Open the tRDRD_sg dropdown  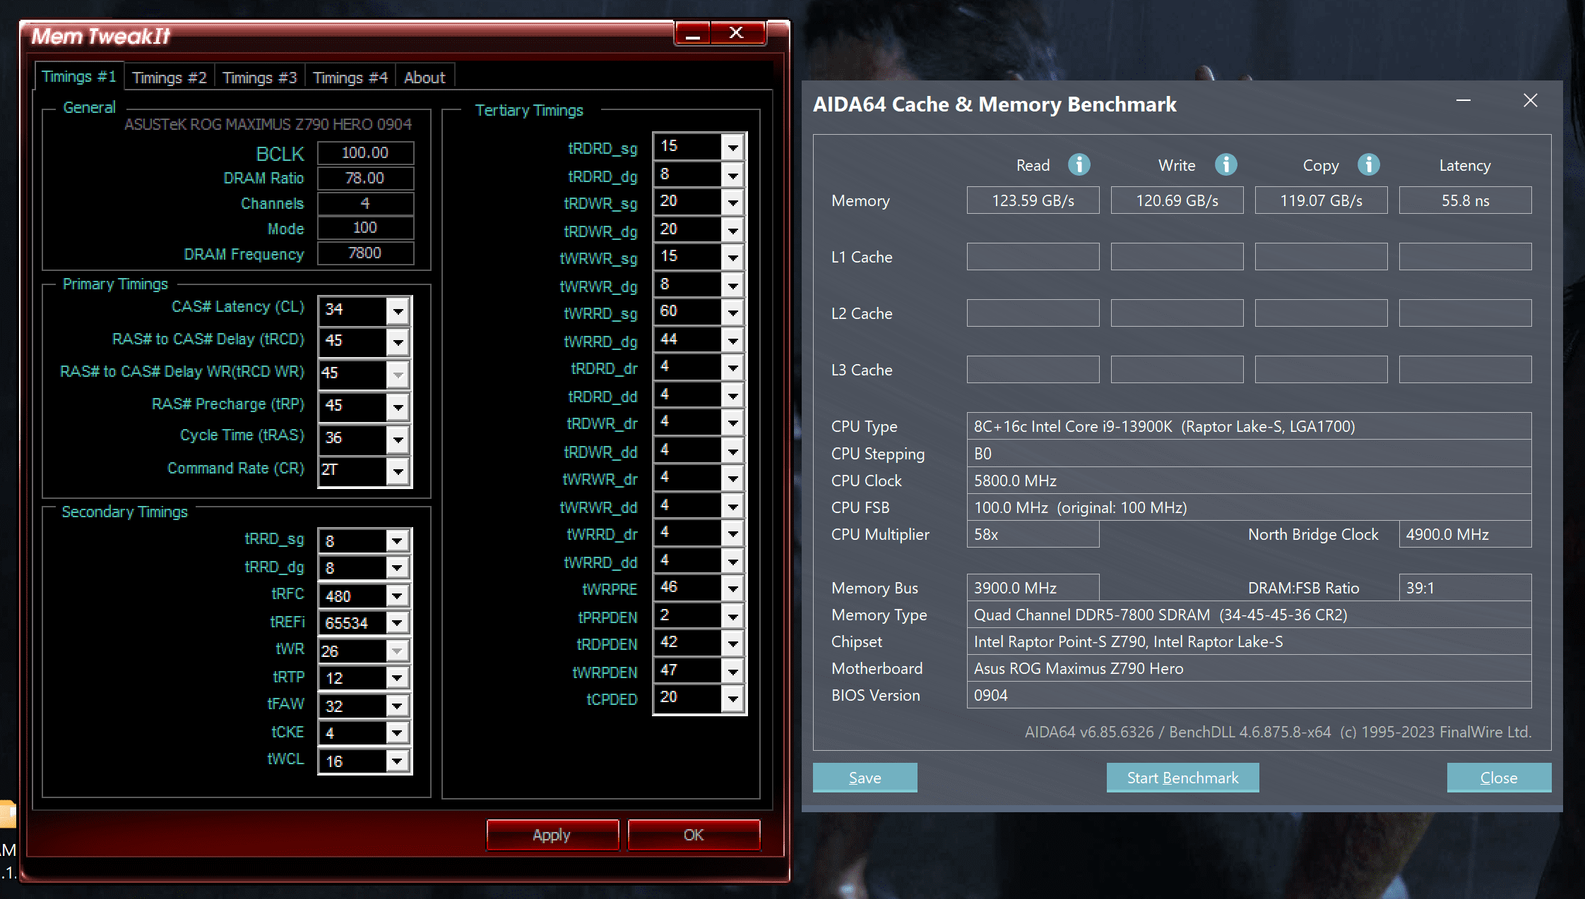click(733, 147)
